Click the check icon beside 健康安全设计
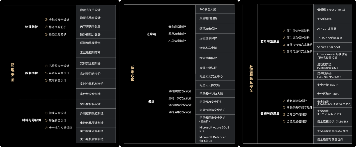The width and height of the screenshot is (356, 147). click(x=46, y=113)
